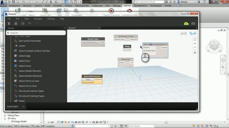Click the Open file icon in Dynamo toolbar
Screen dimensions: 229x128
[16, 23]
